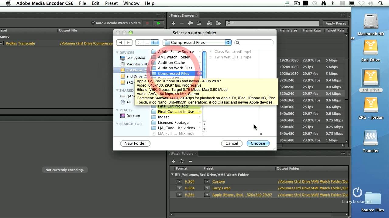Image resolution: width=389 pixels, height=218 pixels.
Task: Select the Licensed Footage folder
Action: coord(173,123)
